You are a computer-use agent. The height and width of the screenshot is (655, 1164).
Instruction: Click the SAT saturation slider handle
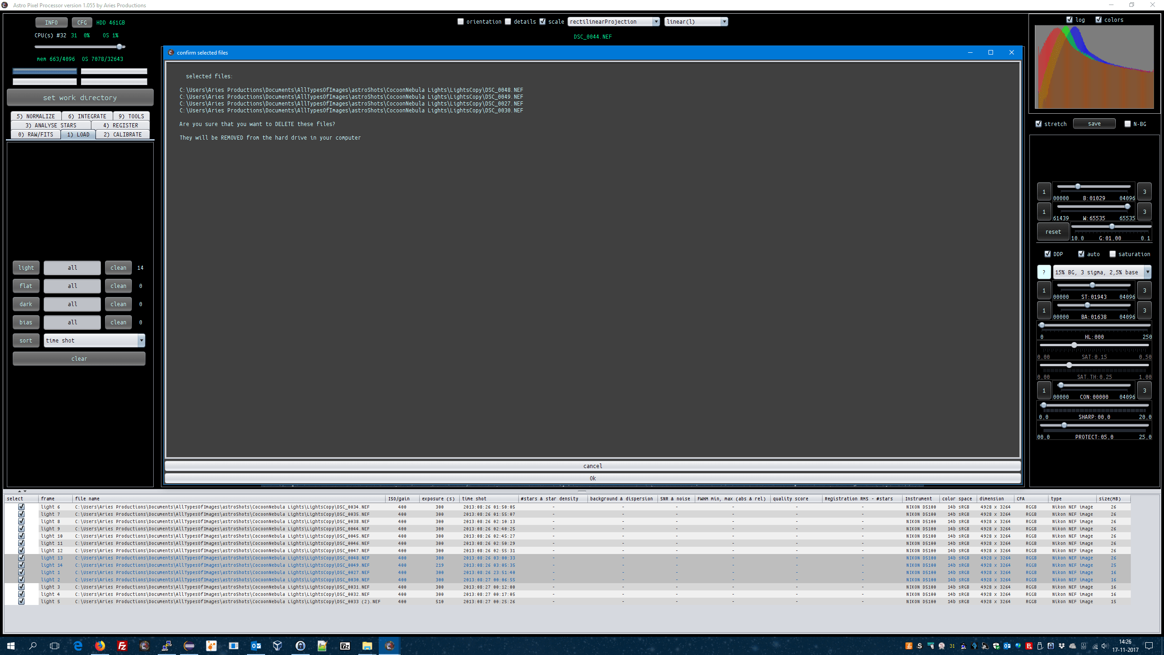tap(1074, 345)
